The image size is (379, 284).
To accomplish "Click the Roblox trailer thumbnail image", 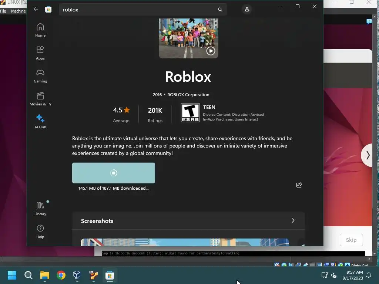I will coord(188,38).
